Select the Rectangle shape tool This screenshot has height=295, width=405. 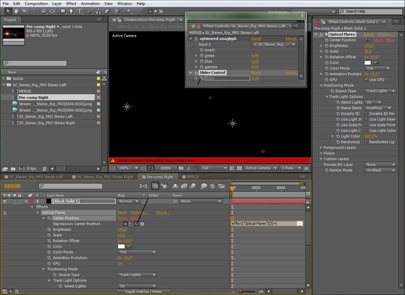point(63,11)
